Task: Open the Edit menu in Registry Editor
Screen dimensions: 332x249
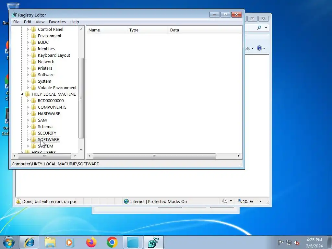Action: [27, 22]
